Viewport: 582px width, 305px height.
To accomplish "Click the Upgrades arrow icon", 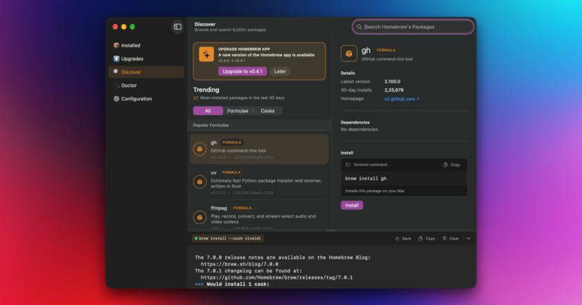I will pos(116,59).
